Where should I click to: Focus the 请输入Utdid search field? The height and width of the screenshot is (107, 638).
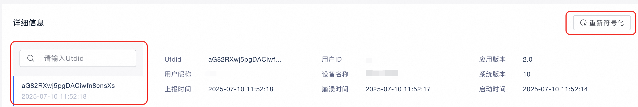click(78, 58)
